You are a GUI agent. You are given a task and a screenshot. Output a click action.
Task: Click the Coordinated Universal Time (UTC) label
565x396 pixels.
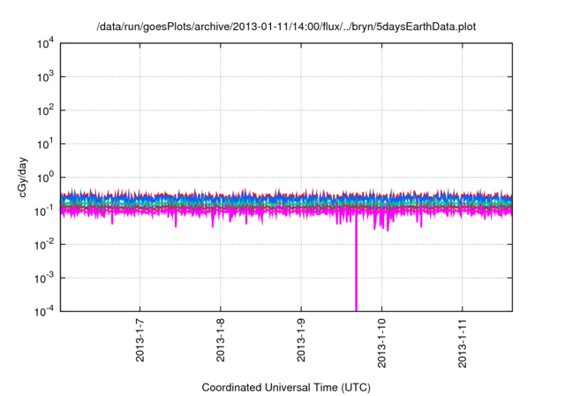click(286, 387)
